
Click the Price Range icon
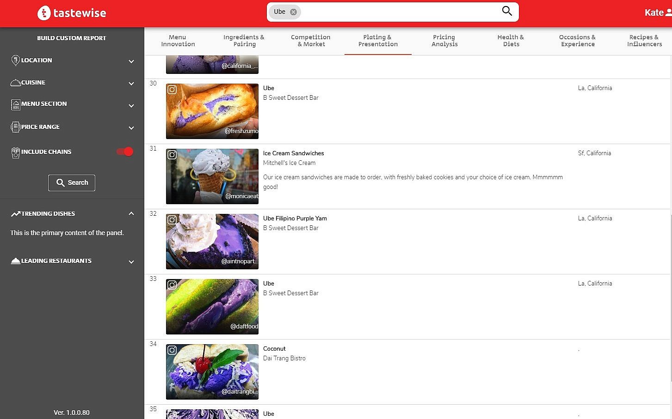pyautogui.click(x=15, y=127)
